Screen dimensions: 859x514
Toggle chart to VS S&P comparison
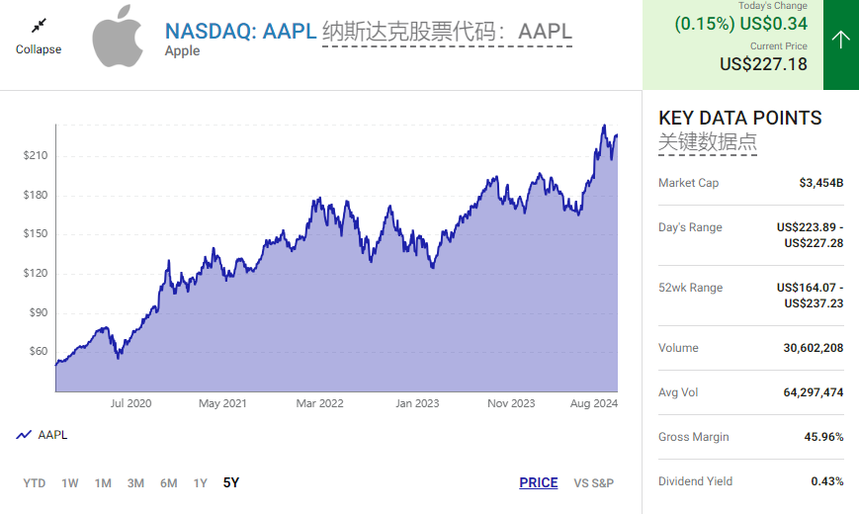[594, 483]
